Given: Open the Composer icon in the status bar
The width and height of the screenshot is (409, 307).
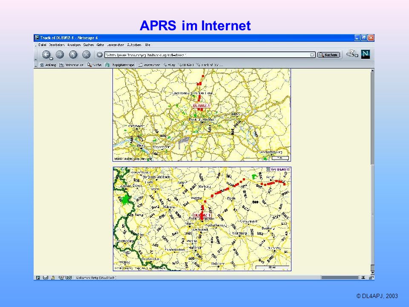Looking at the screenshot, I should point(61,278).
